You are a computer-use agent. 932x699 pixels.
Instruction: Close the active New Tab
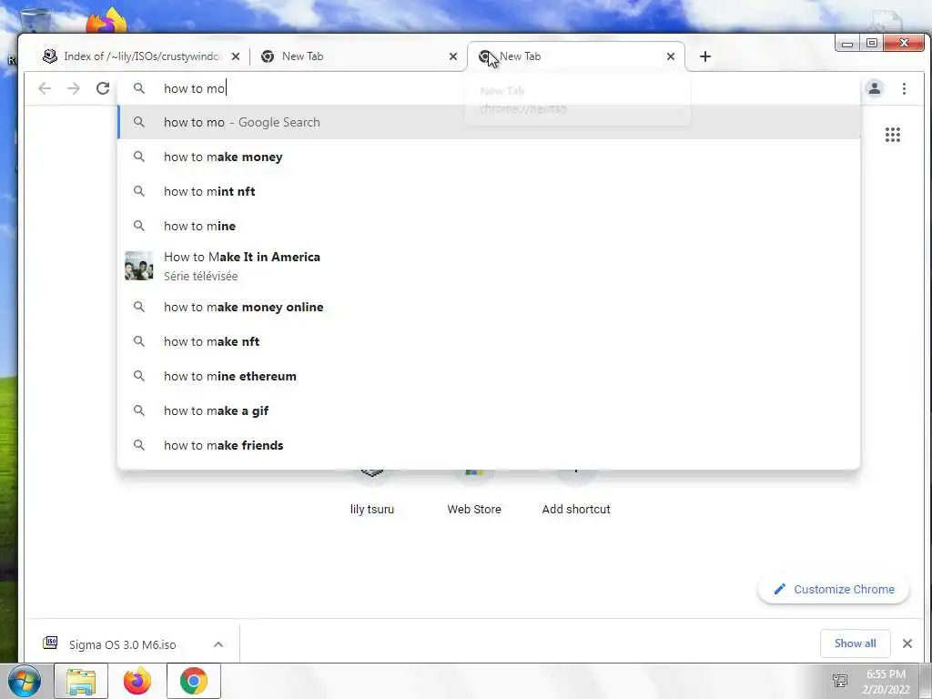[671, 56]
